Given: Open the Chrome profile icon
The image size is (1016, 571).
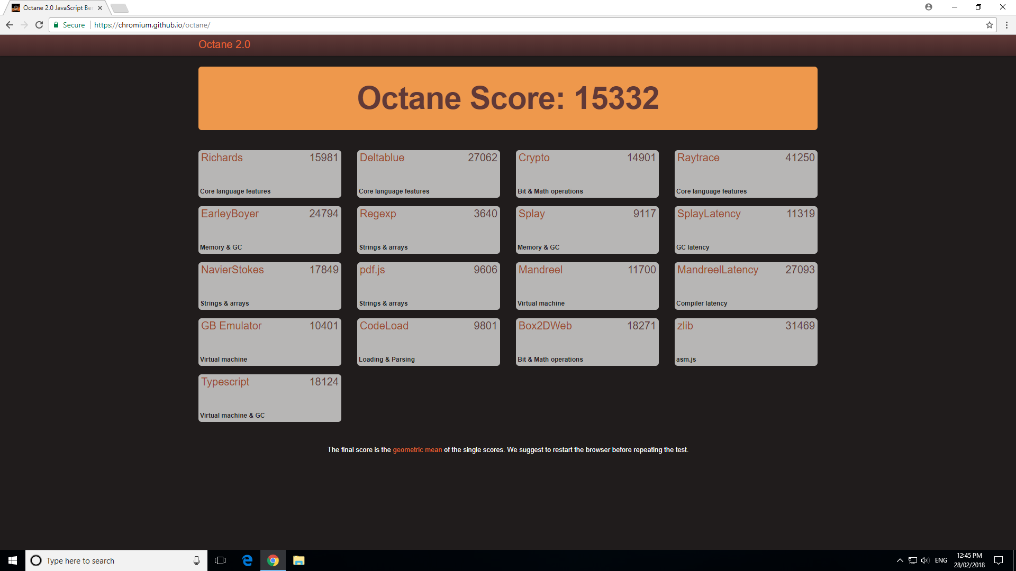Looking at the screenshot, I should pyautogui.click(x=929, y=7).
